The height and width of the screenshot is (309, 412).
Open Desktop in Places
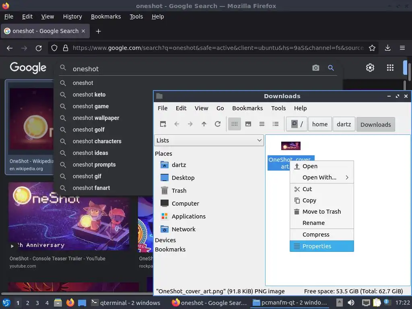pyautogui.click(x=177, y=178)
